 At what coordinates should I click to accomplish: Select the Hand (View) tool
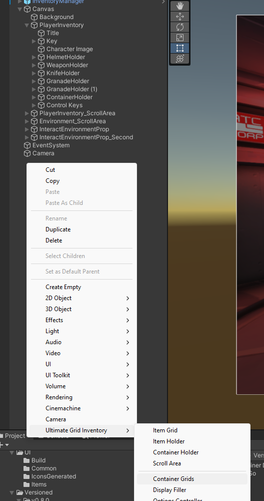tap(180, 6)
